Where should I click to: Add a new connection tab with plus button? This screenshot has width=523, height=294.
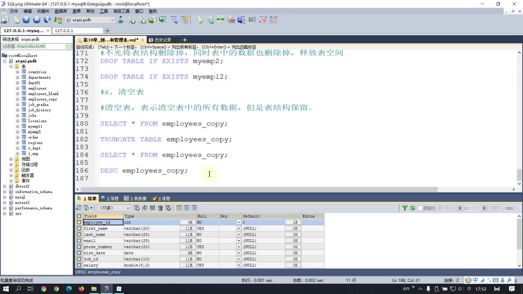[x=107, y=31]
